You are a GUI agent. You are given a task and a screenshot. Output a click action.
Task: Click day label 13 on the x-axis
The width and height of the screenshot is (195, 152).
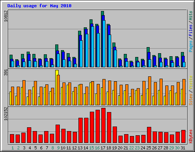click(x=80, y=148)
